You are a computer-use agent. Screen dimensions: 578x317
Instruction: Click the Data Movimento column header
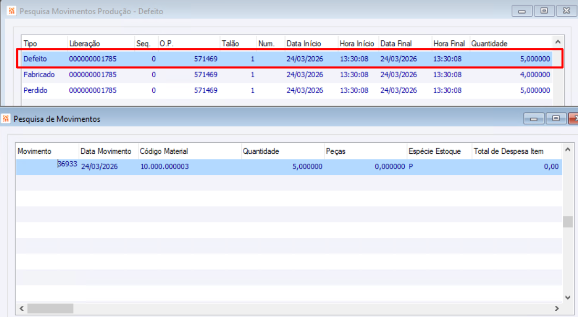109,151
